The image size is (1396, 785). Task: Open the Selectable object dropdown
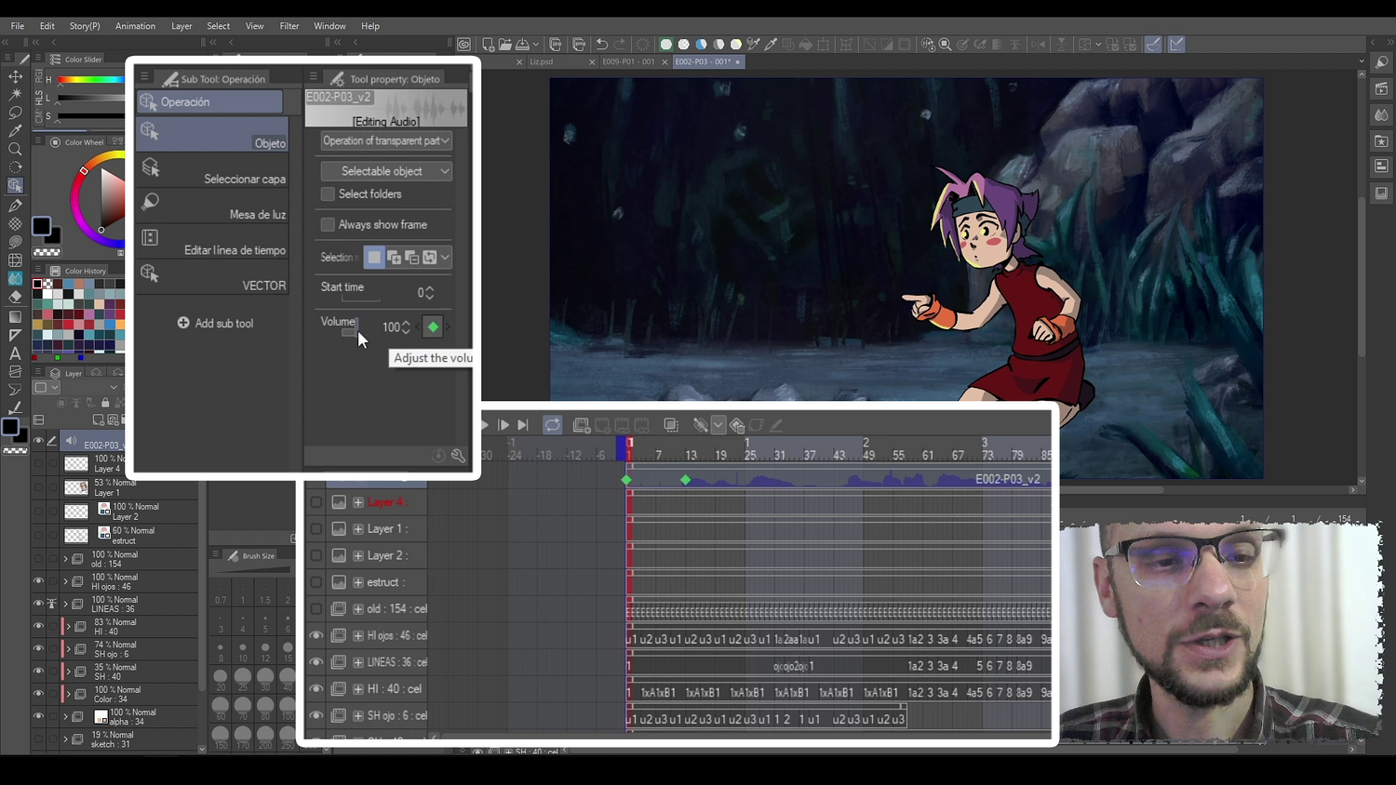[x=386, y=171]
